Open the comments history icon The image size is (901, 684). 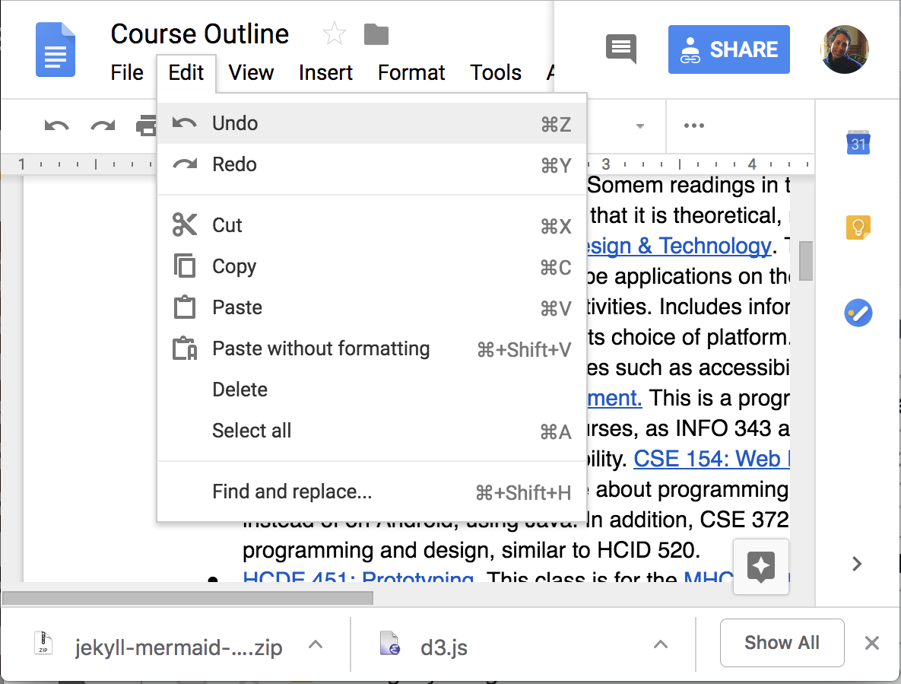[x=620, y=49]
